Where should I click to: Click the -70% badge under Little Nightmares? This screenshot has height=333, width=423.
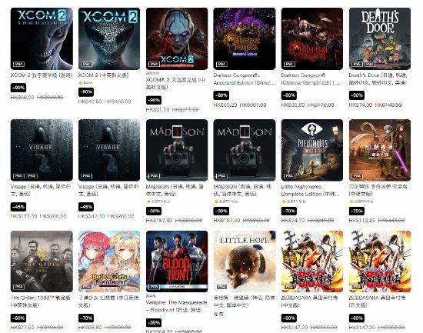[288, 211]
